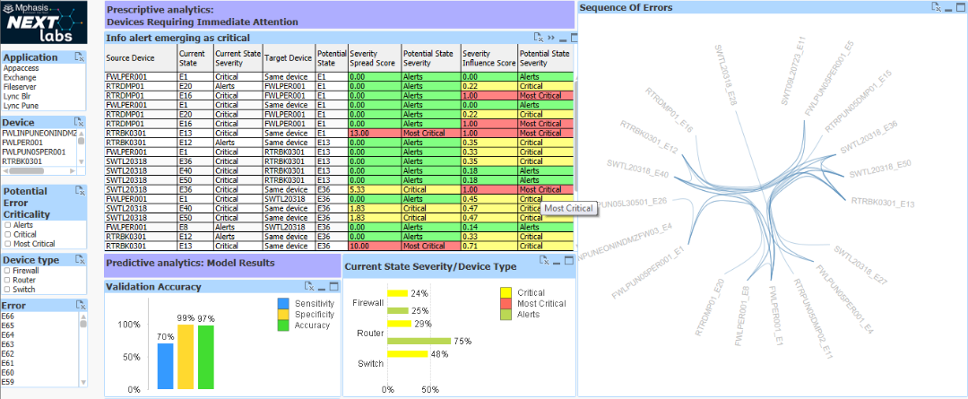Click the Source Device column header
Screen dimensions: 968x399
131,58
